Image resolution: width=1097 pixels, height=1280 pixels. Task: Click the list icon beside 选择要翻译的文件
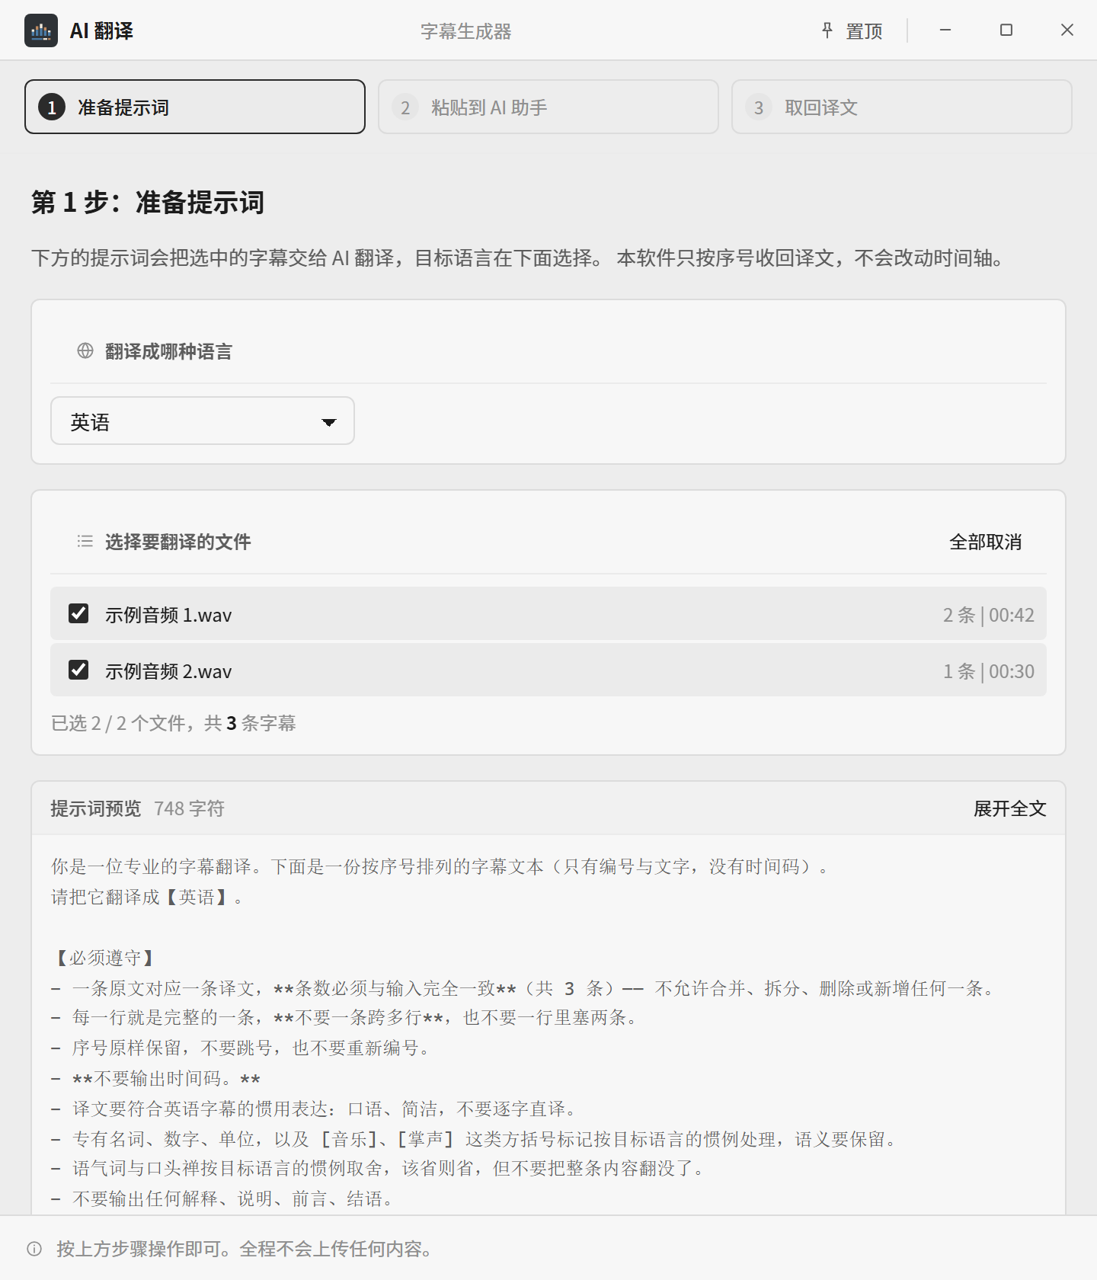[85, 541]
